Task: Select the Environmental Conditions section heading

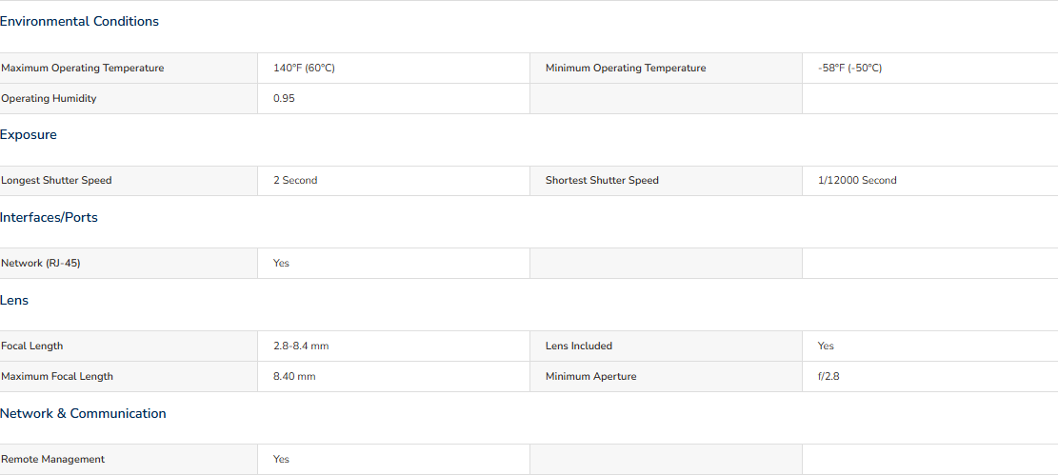Action: [x=79, y=22]
